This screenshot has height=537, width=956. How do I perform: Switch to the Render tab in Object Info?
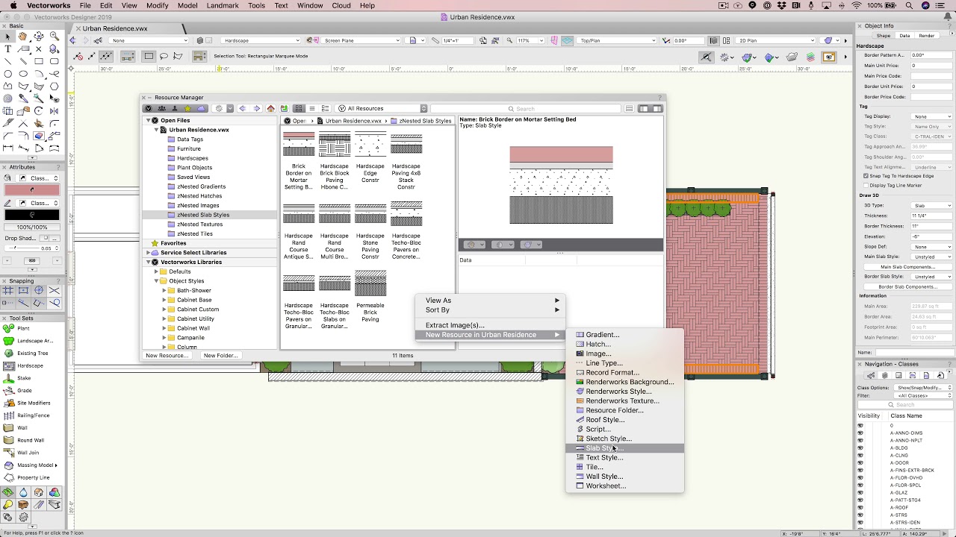click(926, 35)
